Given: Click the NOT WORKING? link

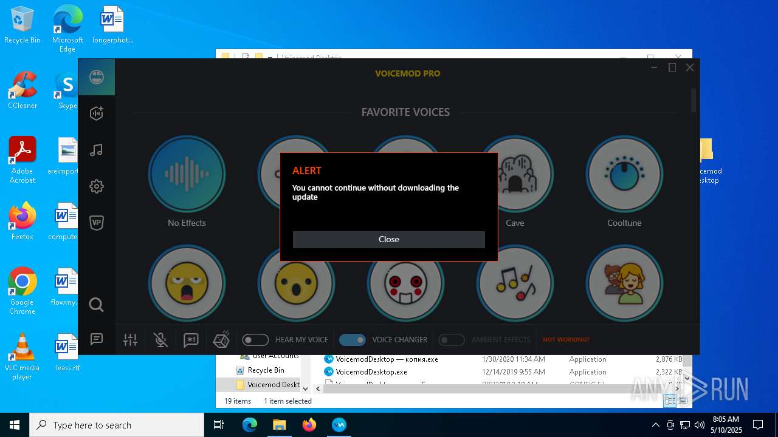Looking at the screenshot, I should [566, 340].
